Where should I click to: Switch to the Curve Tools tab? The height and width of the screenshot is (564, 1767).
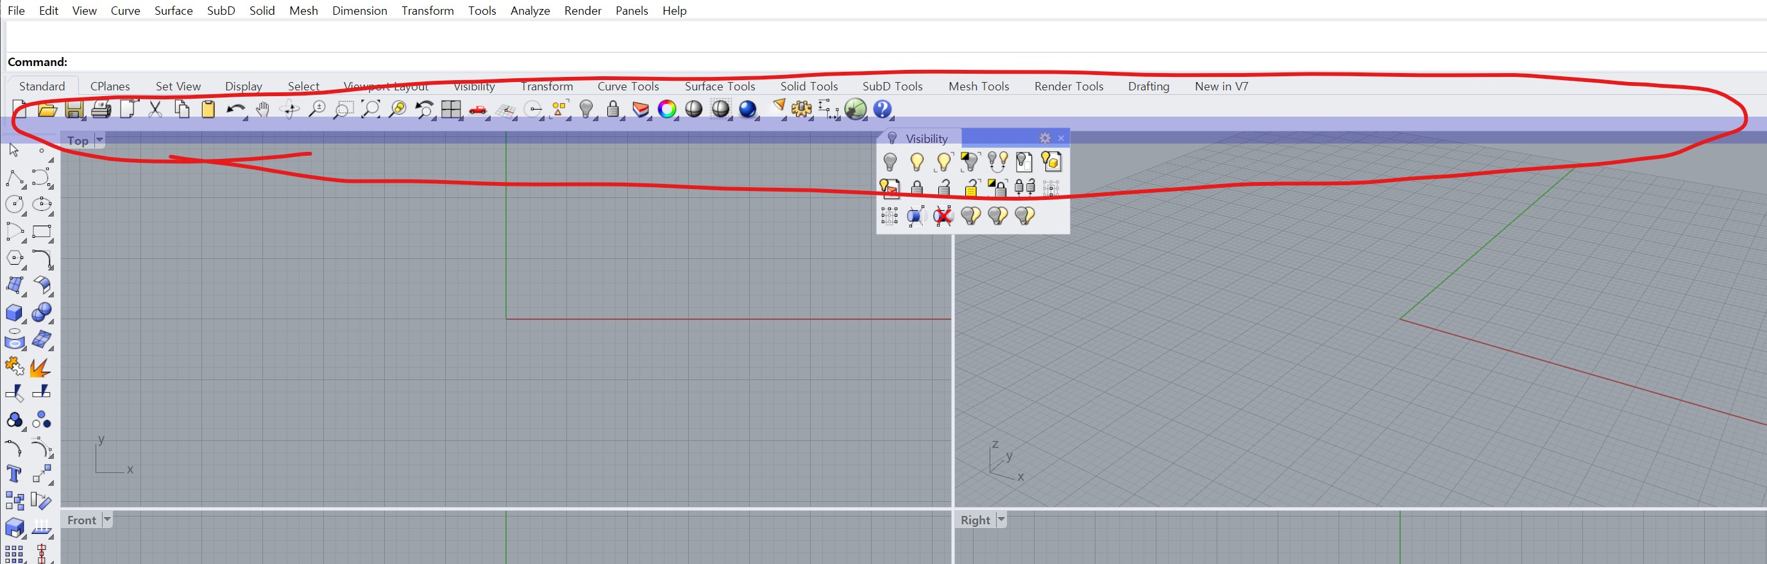(628, 87)
